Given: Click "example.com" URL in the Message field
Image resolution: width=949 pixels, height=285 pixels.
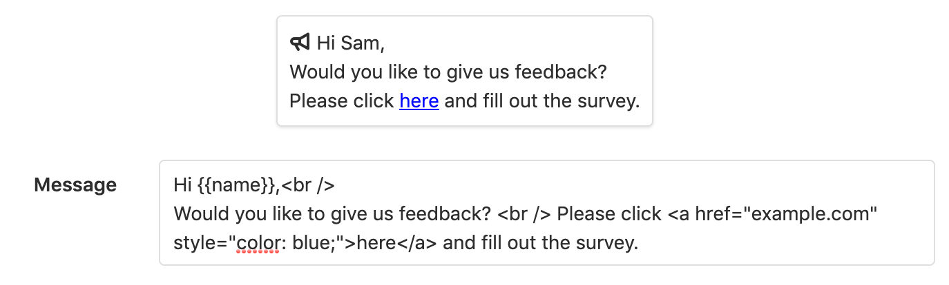Looking at the screenshot, I should pyautogui.click(x=810, y=214).
